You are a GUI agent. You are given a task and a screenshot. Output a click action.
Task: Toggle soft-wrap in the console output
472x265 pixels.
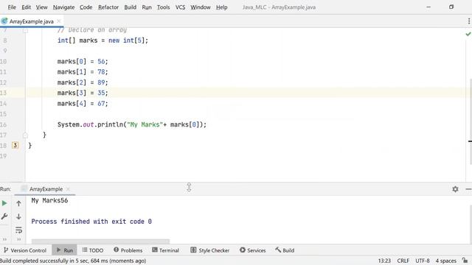(x=18, y=230)
